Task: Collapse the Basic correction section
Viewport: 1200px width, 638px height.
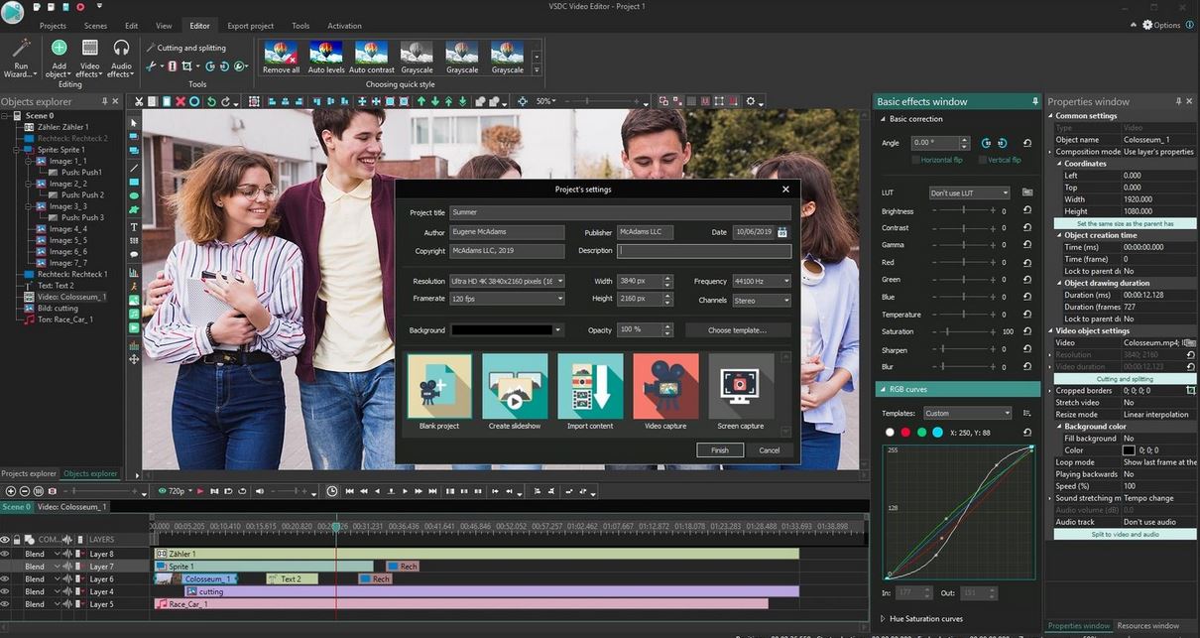Action: pyautogui.click(x=883, y=119)
